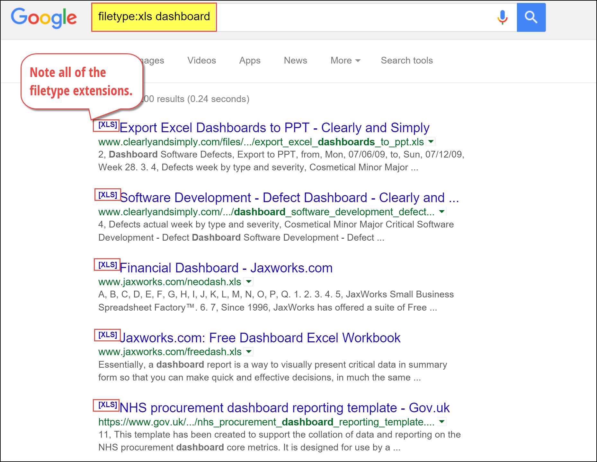
Task: Open NHS procurement dashboard reporting template result
Action: pyautogui.click(x=284, y=408)
